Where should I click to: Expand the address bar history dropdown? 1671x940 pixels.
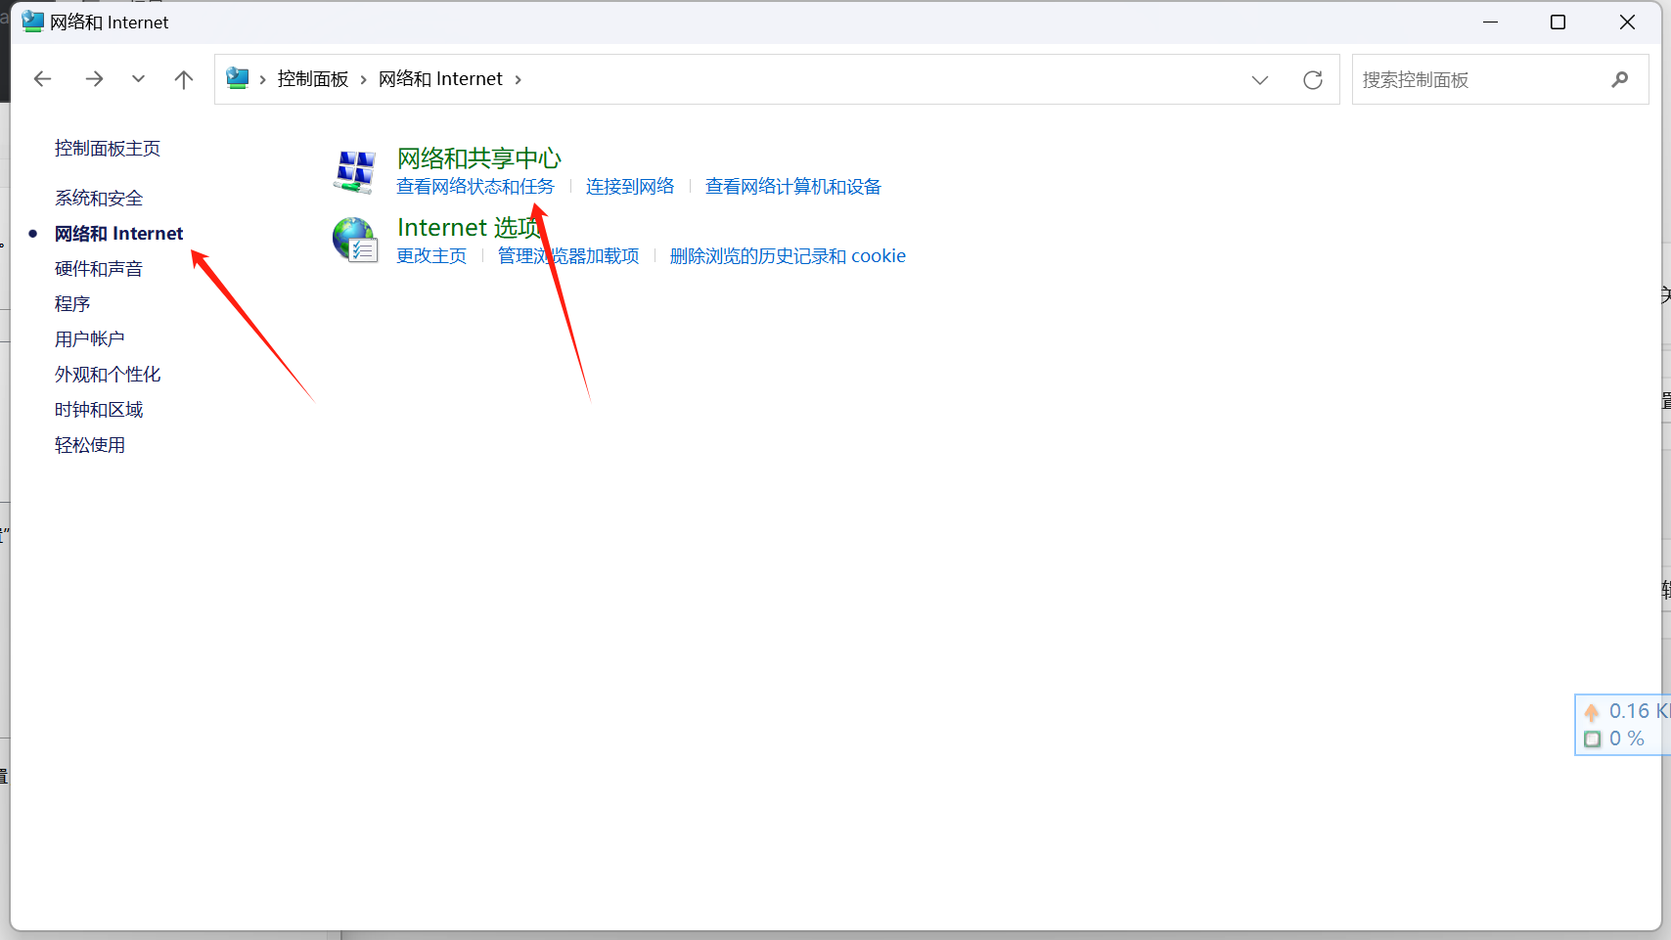coord(1259,80)
